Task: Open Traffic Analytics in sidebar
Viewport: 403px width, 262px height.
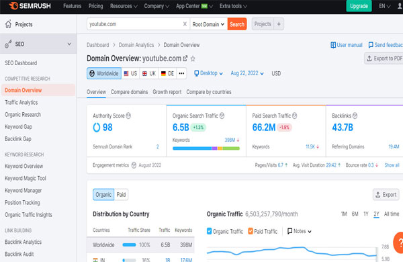Action: [x=21, y=102]
